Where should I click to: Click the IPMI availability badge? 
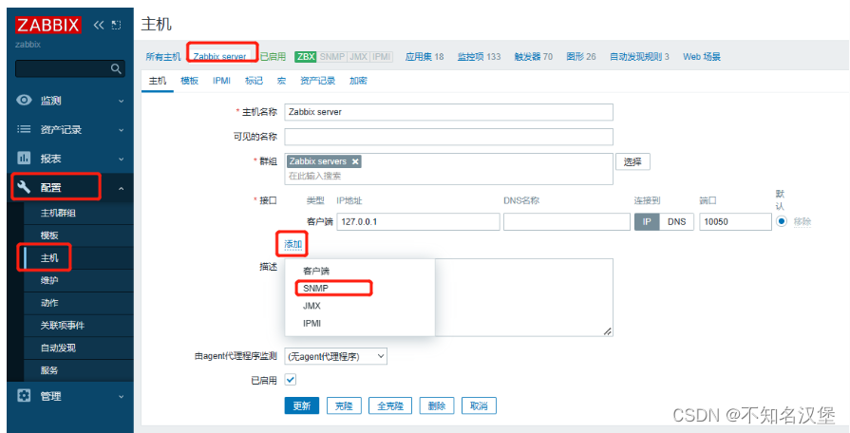tap(381, 56)
